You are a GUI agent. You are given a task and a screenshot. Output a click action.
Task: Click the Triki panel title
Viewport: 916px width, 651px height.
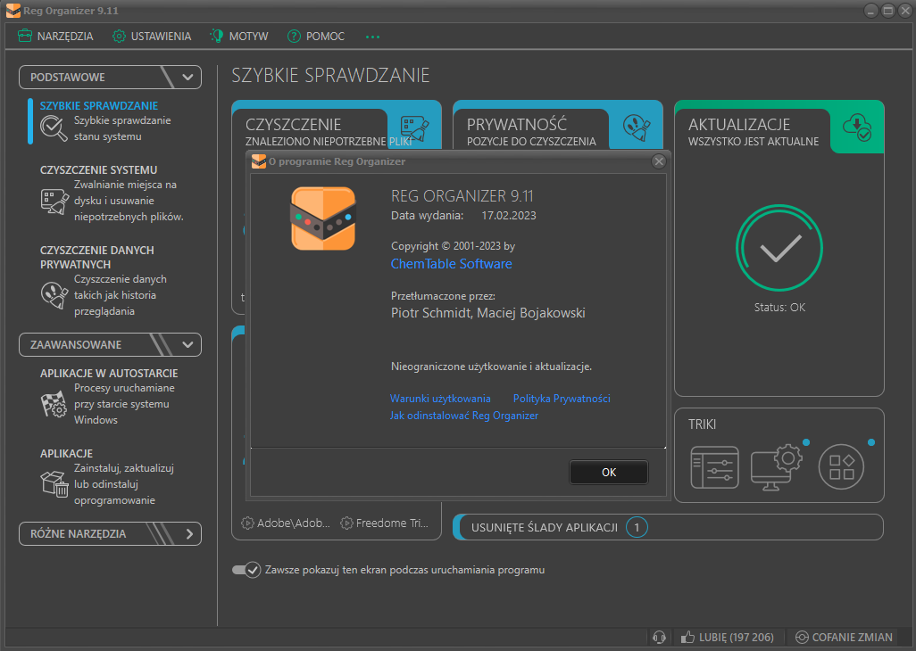point(703,424)
